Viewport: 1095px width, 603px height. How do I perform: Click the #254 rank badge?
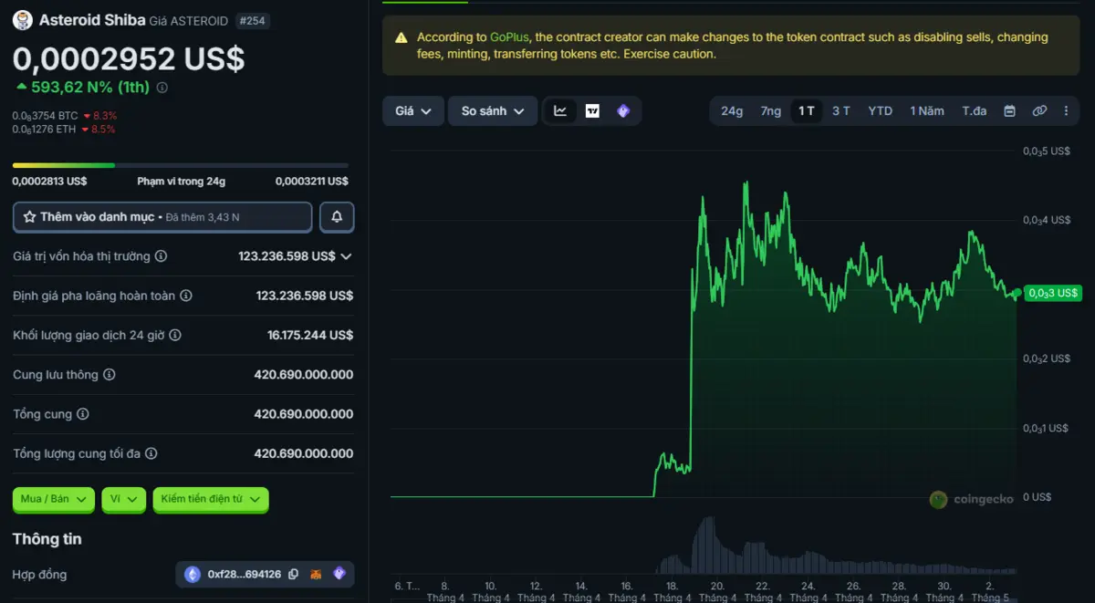pyautogui.click(x=253, y=20)
